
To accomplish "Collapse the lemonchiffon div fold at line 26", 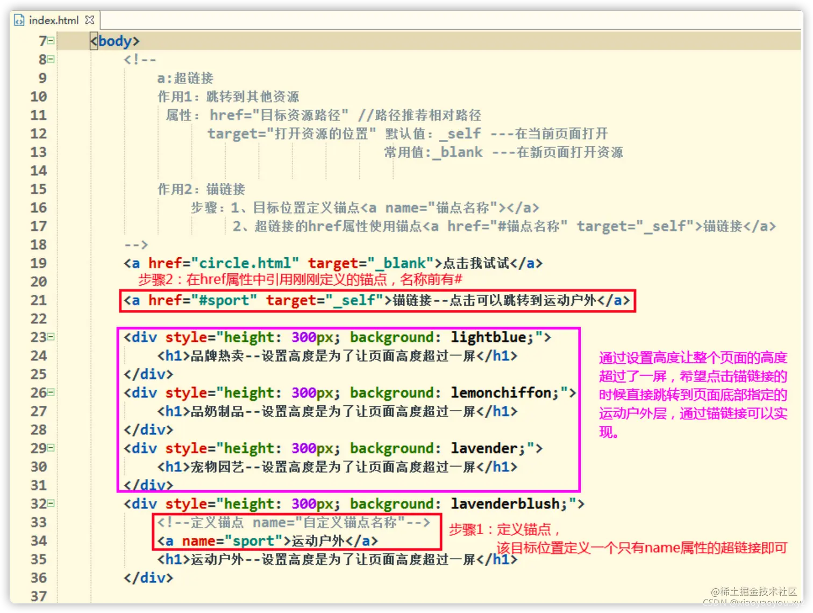I will (x=50, y=392).
